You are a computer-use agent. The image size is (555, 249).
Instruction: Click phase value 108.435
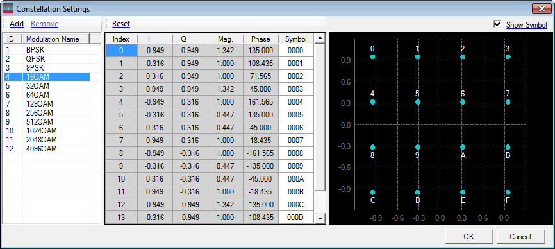[260, 64]
